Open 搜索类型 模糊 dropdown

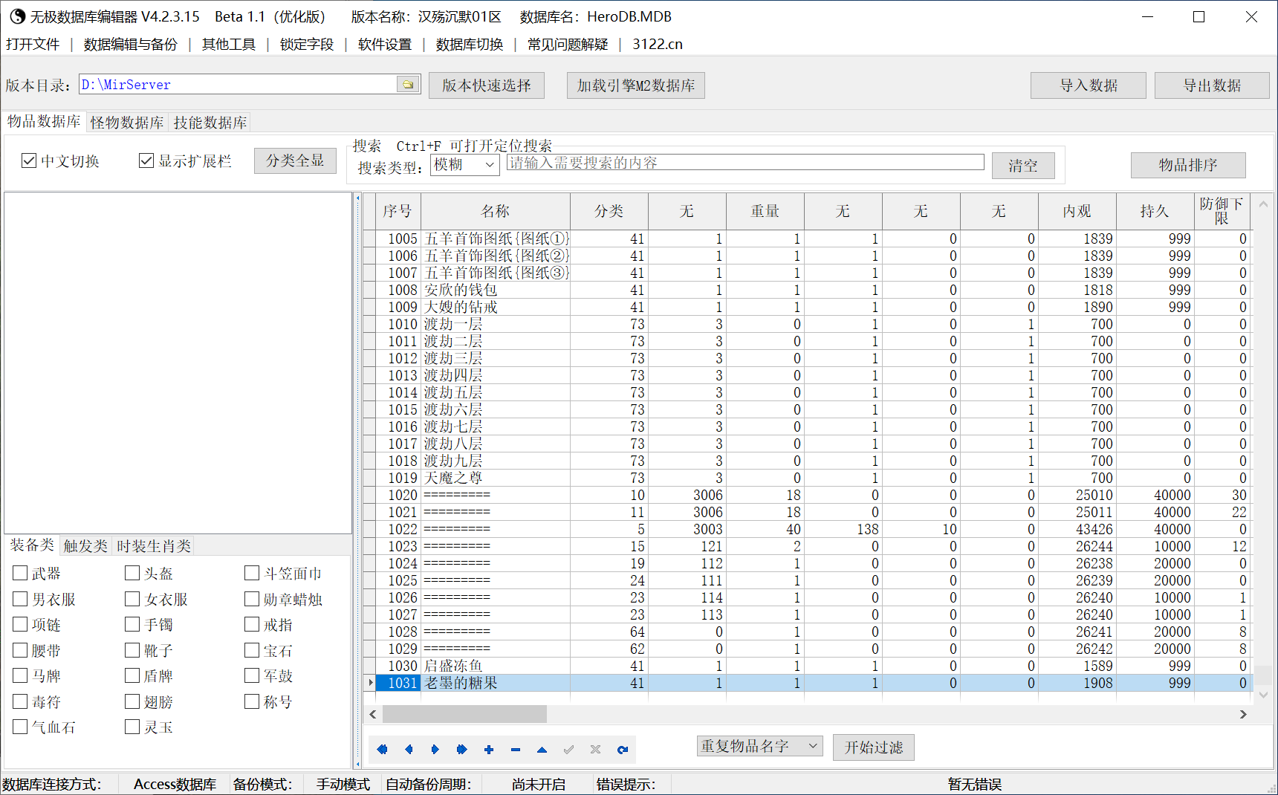tap(465, 165)
